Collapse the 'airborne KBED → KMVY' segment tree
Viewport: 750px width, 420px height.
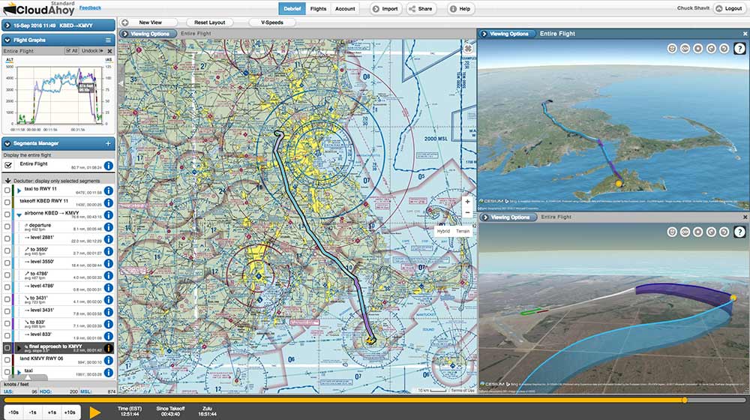coord(19,215)
